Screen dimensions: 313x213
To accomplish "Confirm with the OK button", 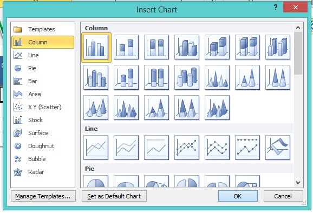I will coord(238,196).
